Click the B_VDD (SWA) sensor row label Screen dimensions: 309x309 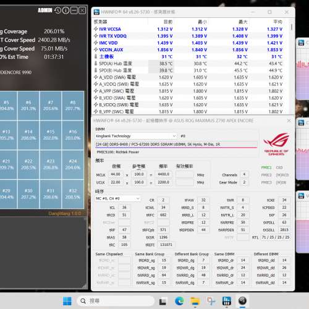[x=117, y=98]
